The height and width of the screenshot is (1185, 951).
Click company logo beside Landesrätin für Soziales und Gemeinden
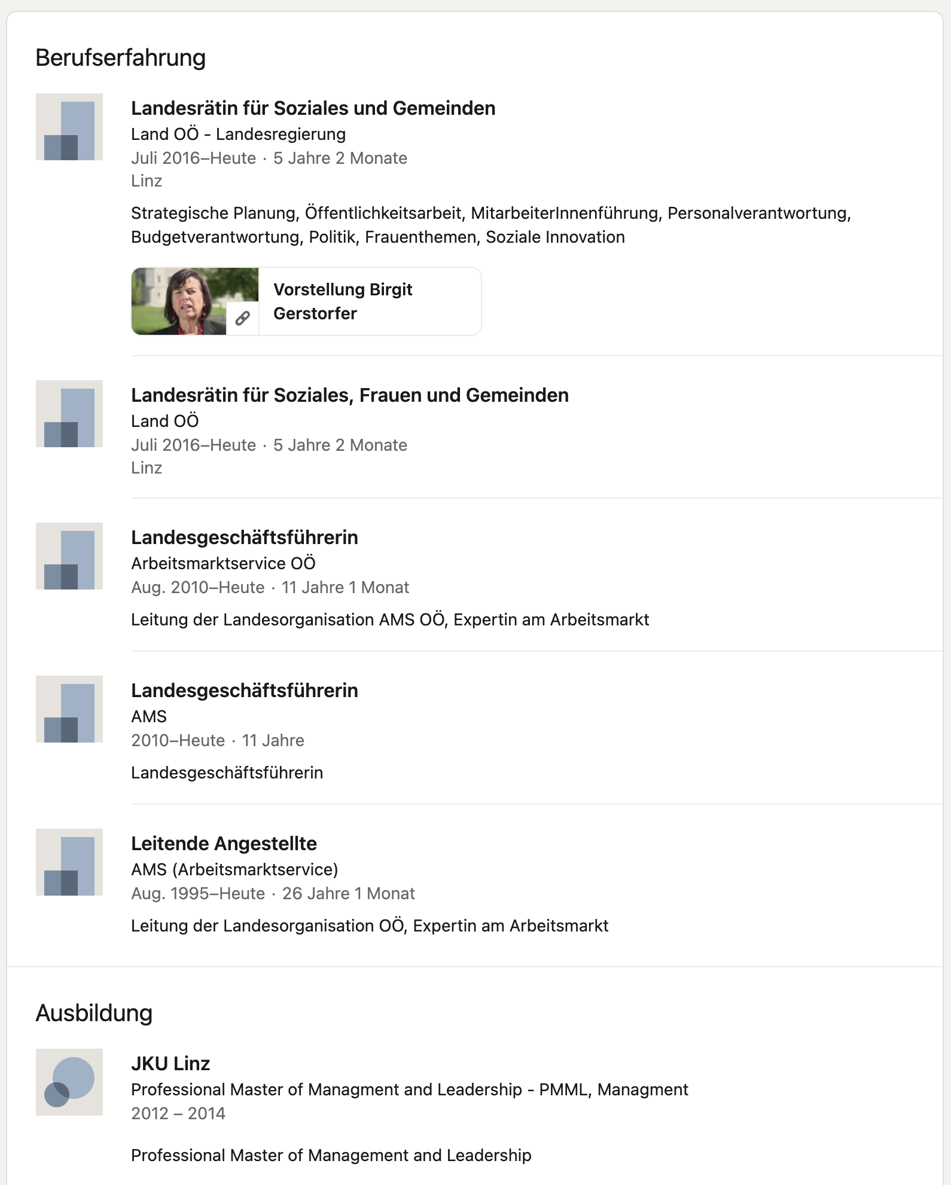69,127
